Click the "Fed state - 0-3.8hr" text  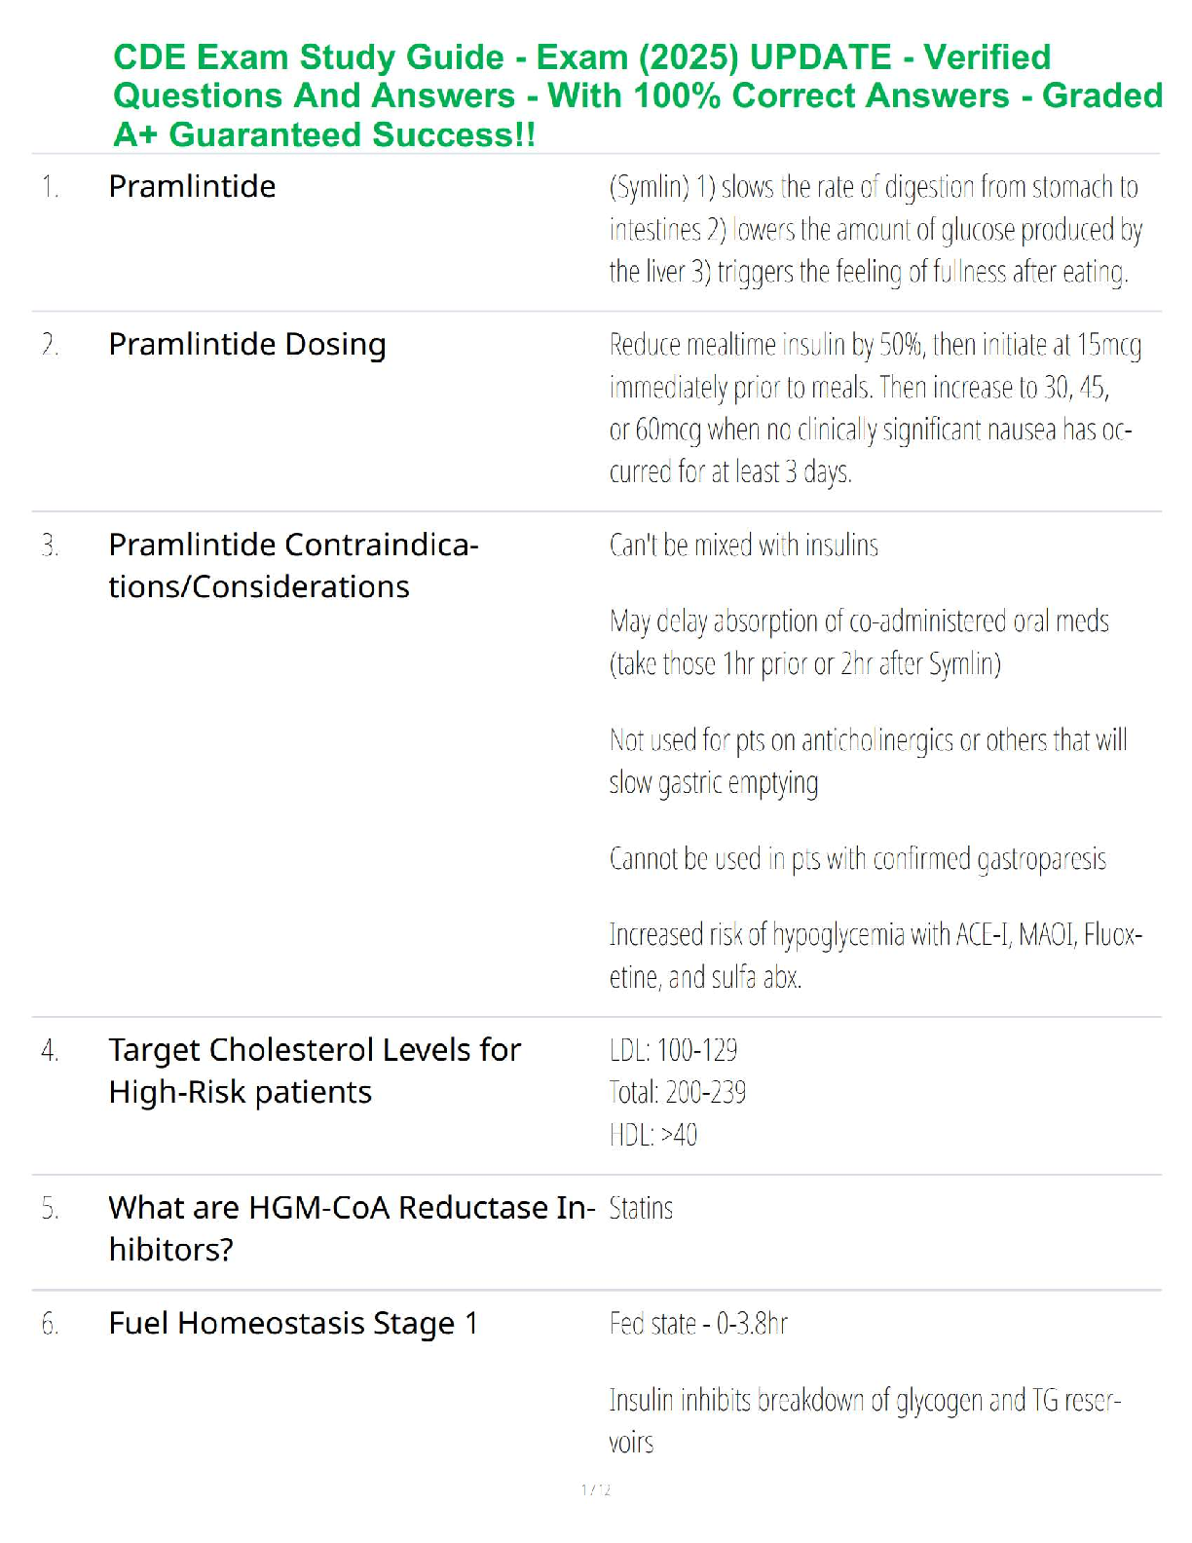(698, 1323)
